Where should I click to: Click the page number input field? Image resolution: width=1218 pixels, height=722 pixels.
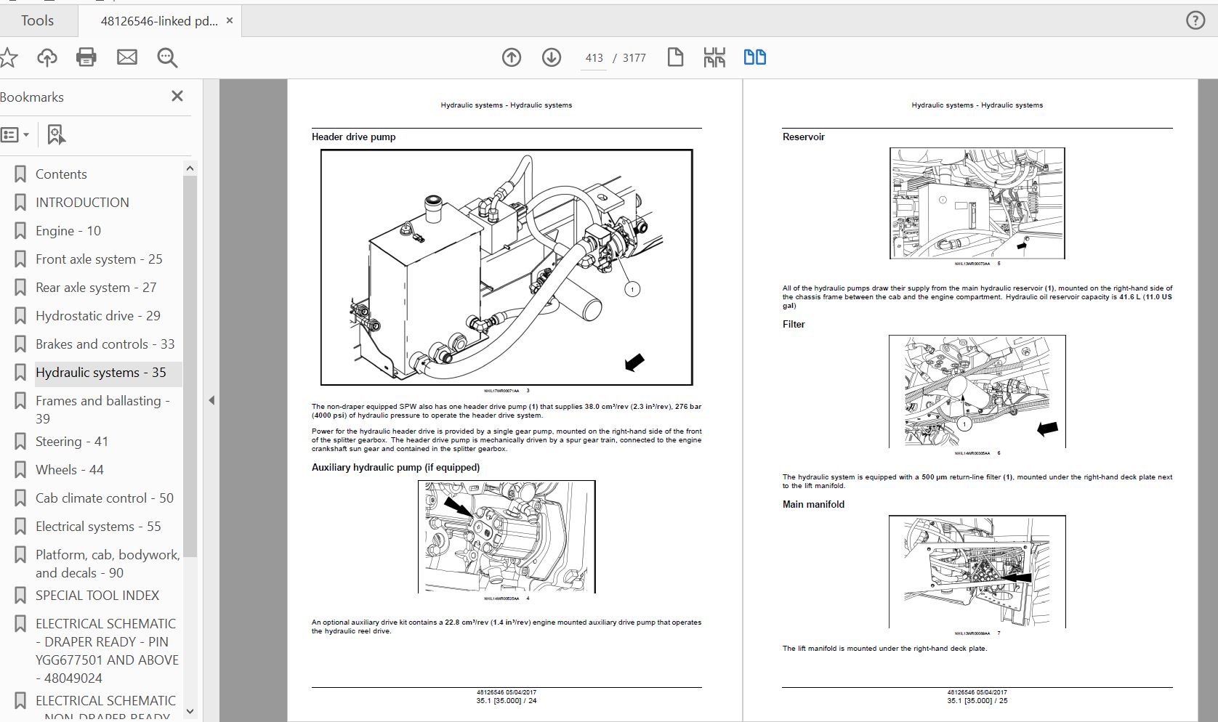(594, 58)
